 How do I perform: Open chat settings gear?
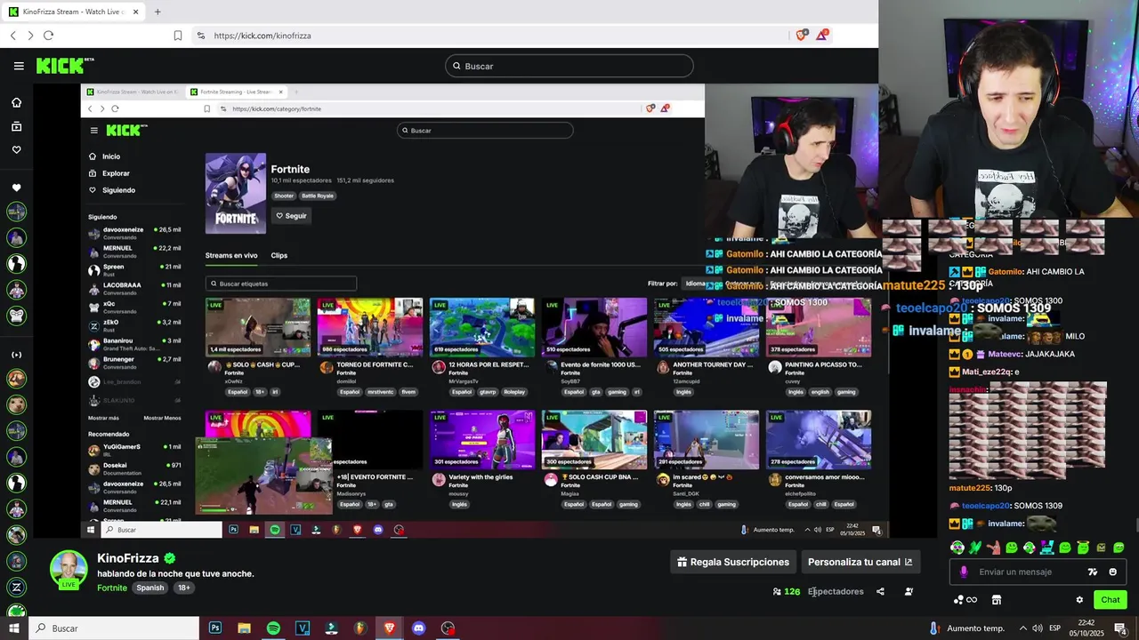coord(1079,600)
